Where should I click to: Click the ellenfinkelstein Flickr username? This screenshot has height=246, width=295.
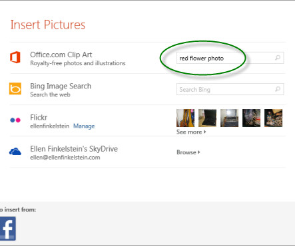click(x=50, y=126)
